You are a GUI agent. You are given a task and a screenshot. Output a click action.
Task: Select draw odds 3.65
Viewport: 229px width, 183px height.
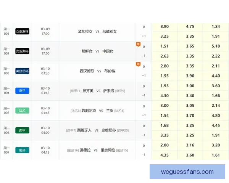coord(190,46)
